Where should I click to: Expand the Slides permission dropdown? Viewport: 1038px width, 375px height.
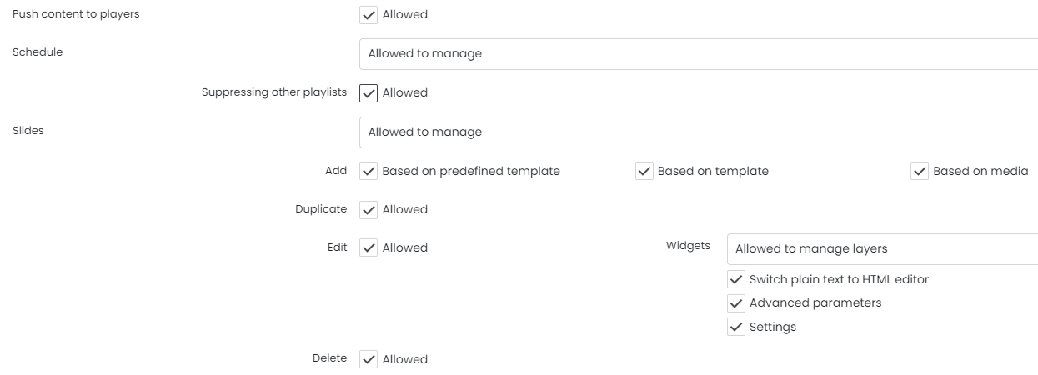pyautogui.click(x=699, y=132)
